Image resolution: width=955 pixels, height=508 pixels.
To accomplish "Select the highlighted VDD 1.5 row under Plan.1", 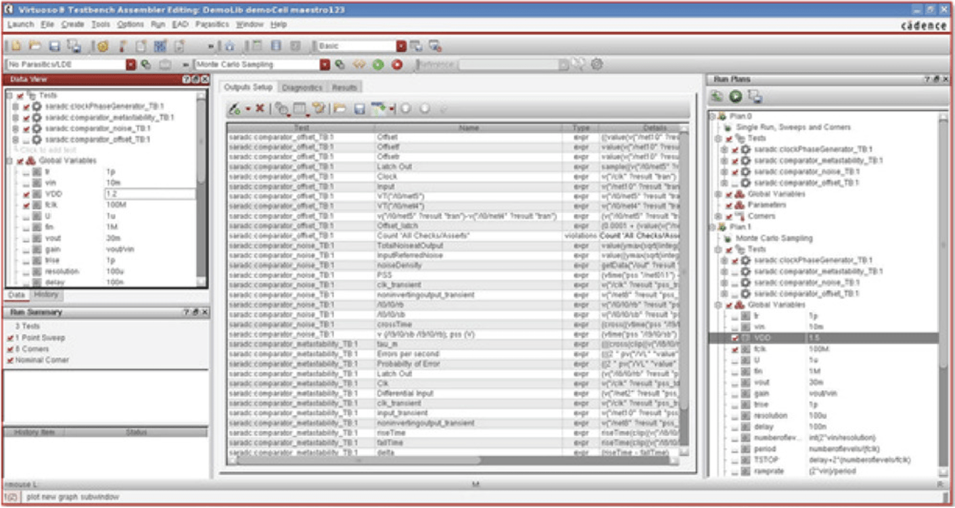I will coord(824,338).
